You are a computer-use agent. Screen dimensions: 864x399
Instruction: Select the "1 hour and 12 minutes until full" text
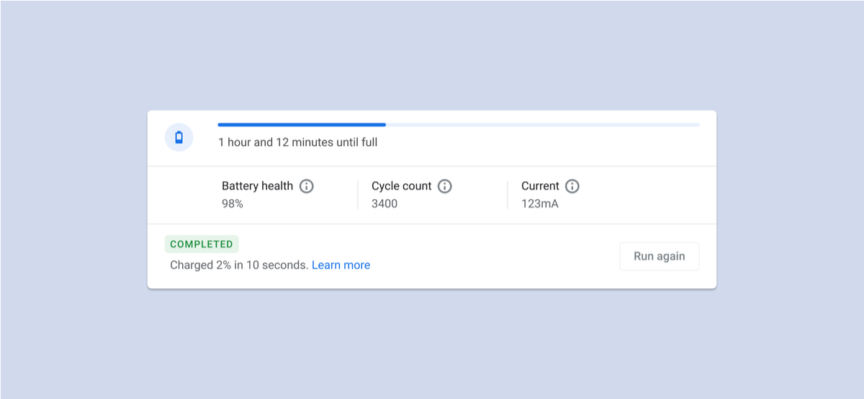coord(297,142)
